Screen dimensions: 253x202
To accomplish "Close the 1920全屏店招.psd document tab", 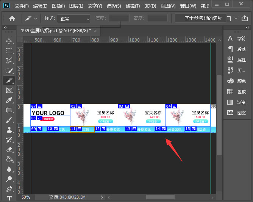I will click(95, 31).
